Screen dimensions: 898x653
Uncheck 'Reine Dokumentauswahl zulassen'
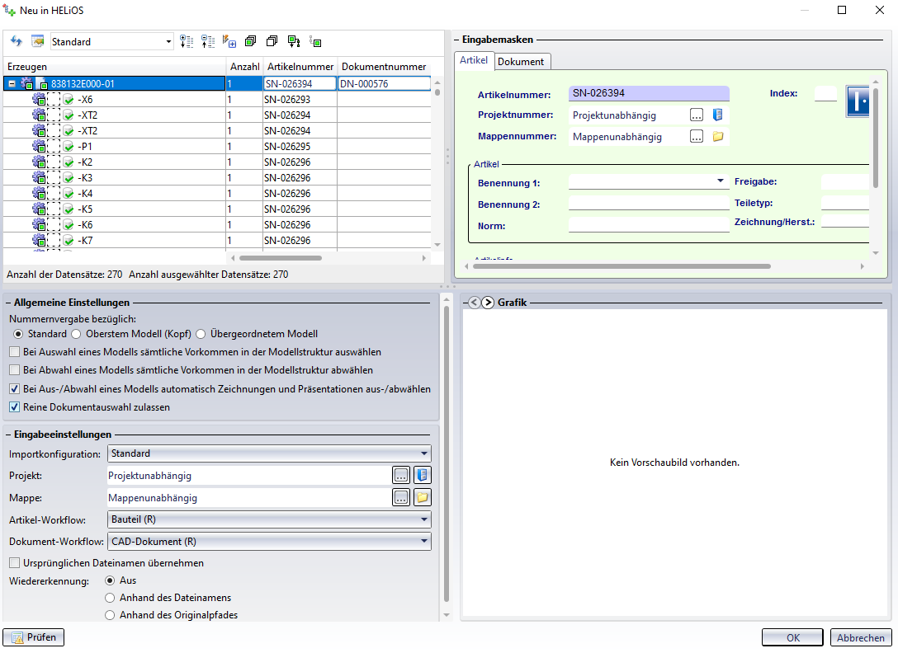(x=15, y=406)
